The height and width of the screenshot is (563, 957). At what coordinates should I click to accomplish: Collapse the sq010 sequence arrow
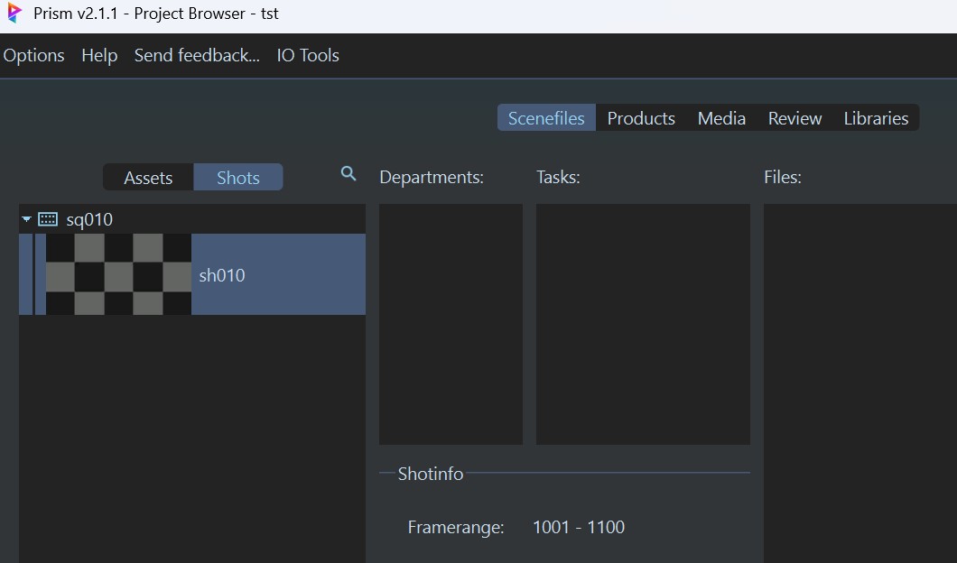pyautogui.click(x=26, y=219)
